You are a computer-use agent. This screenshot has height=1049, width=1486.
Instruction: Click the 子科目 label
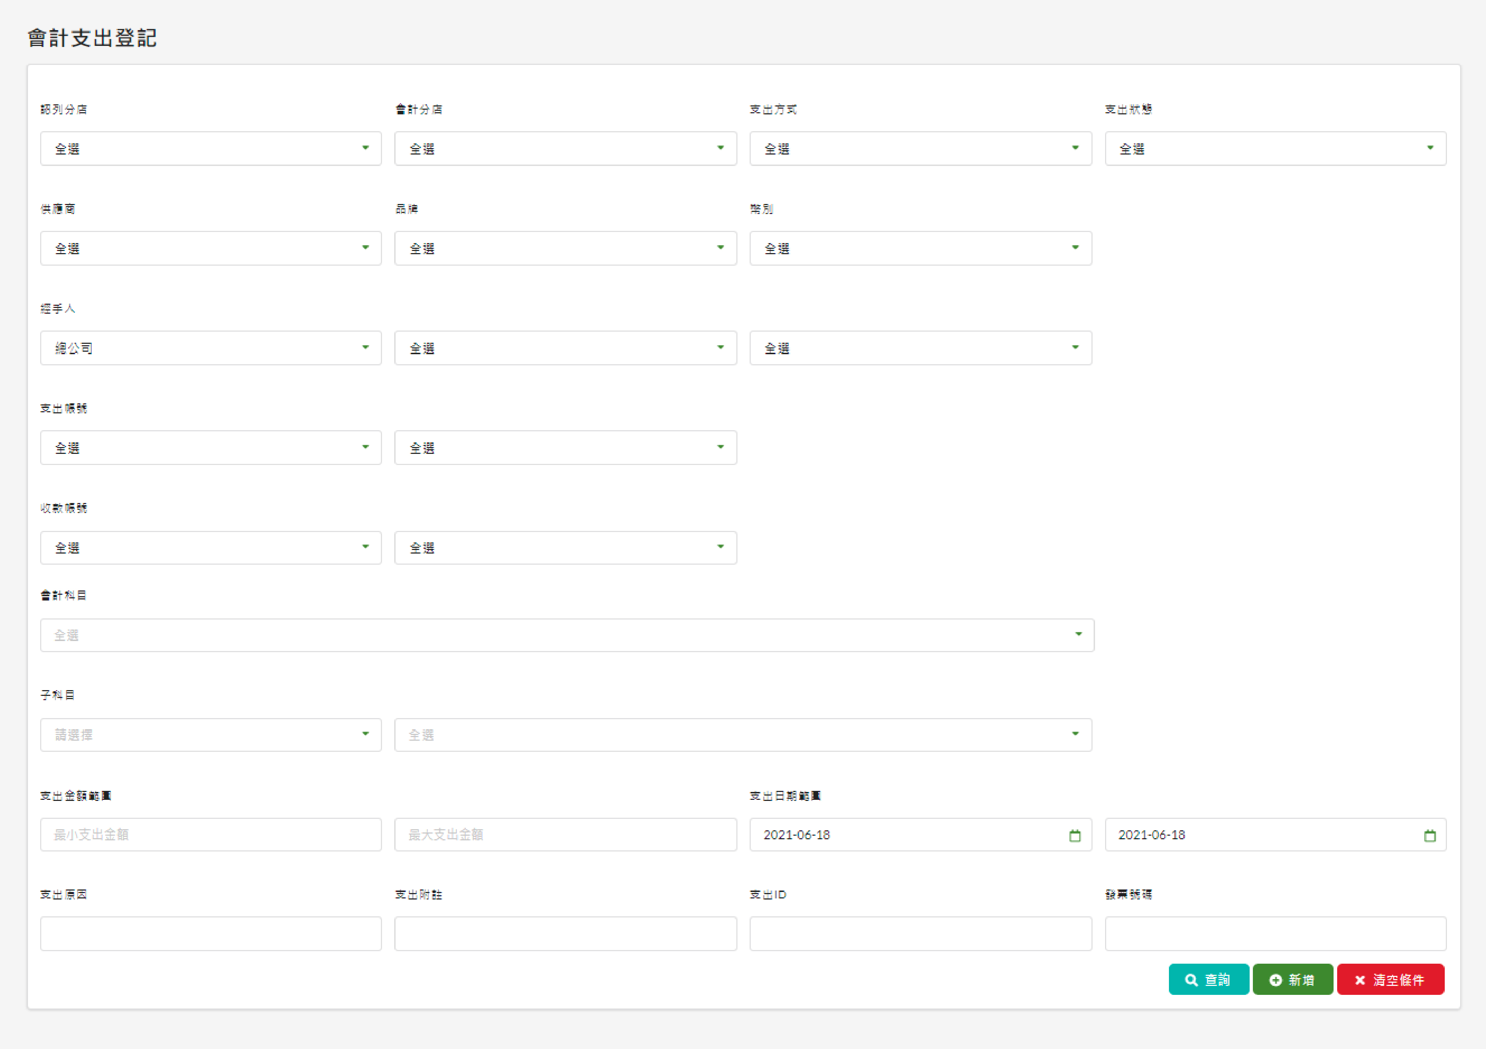click(x=58, y=694)
